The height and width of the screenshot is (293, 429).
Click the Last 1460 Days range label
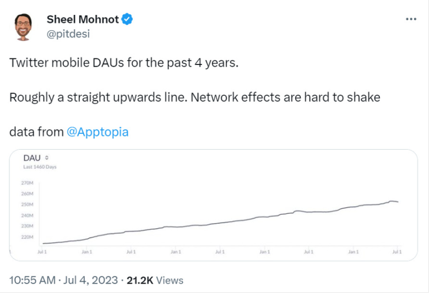tap(40, 167)
